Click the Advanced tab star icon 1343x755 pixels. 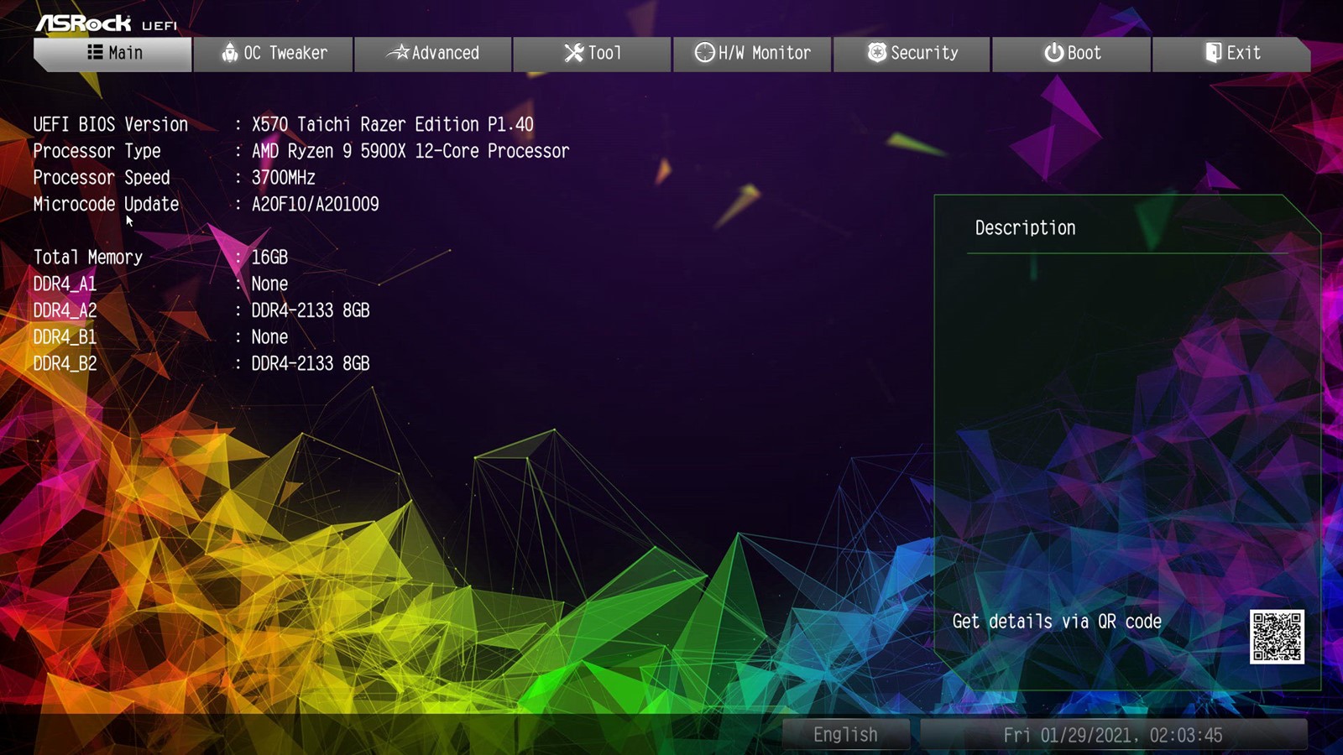(398, 53)
